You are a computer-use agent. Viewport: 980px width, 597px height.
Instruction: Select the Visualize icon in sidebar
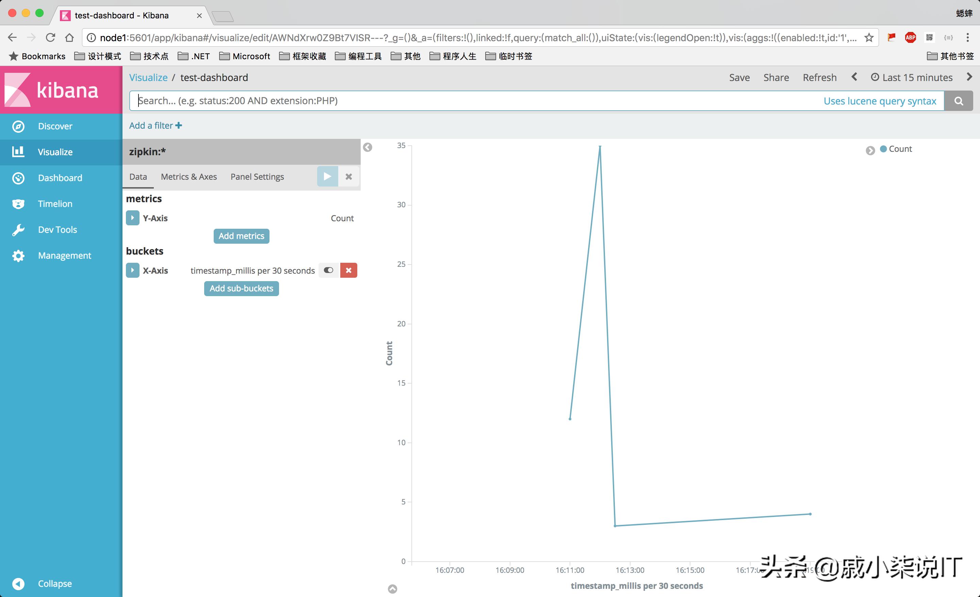tap(18, 152)
